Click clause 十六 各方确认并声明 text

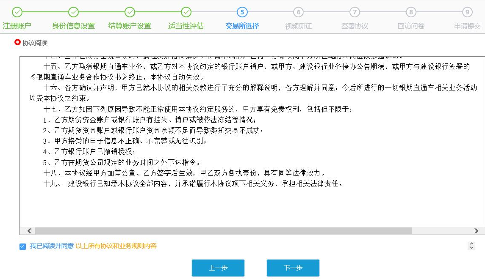tap(260, 88)
